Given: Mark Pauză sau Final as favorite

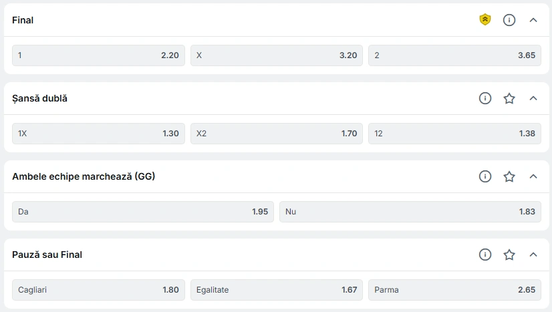Looking at the screenshot, I should (x=509, y=255).
